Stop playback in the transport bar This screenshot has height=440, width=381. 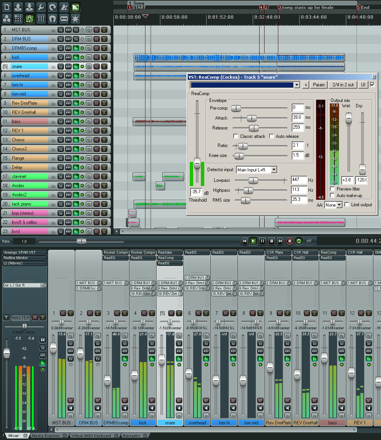pos(271,241)
